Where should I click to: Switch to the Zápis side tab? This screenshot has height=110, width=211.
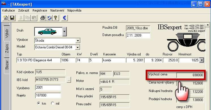(7, 49)
